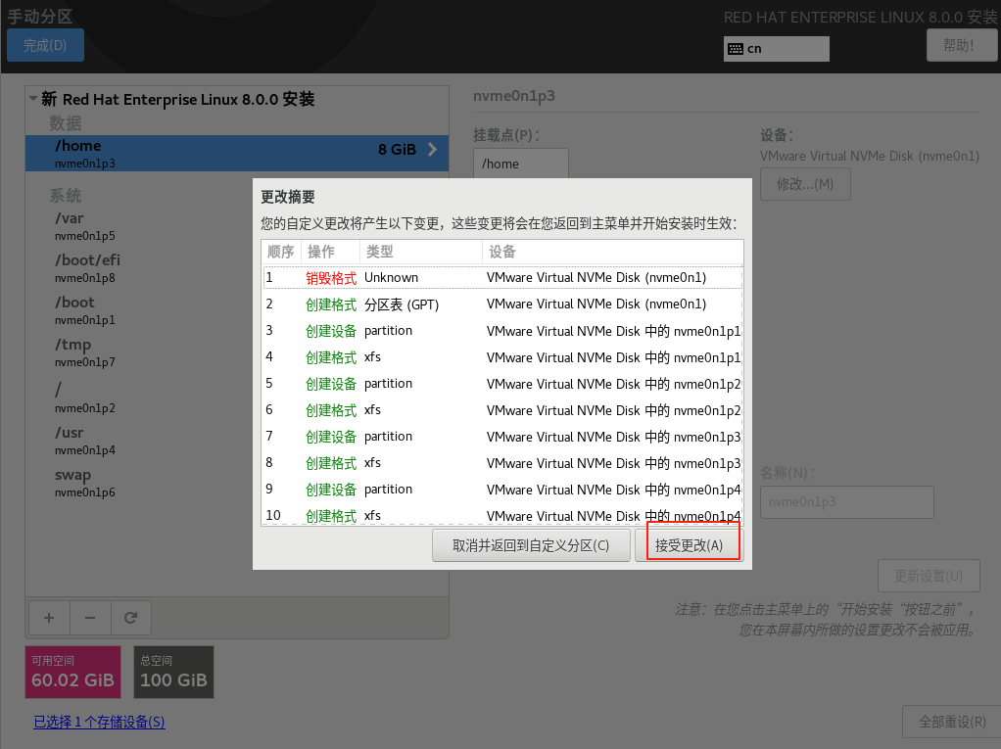Select row 10 创建格式 xfs nvme0n1p4
Viewport: 1001px width, 749px height.
click(502, 515)
